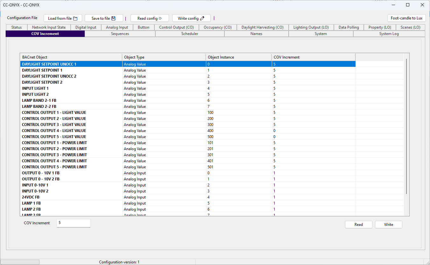Select CONTROL OUTPUT 3 - LIGHT VALUE row
Screen dimensions: 430x265
pyautogui.click(x=188, y=125)
